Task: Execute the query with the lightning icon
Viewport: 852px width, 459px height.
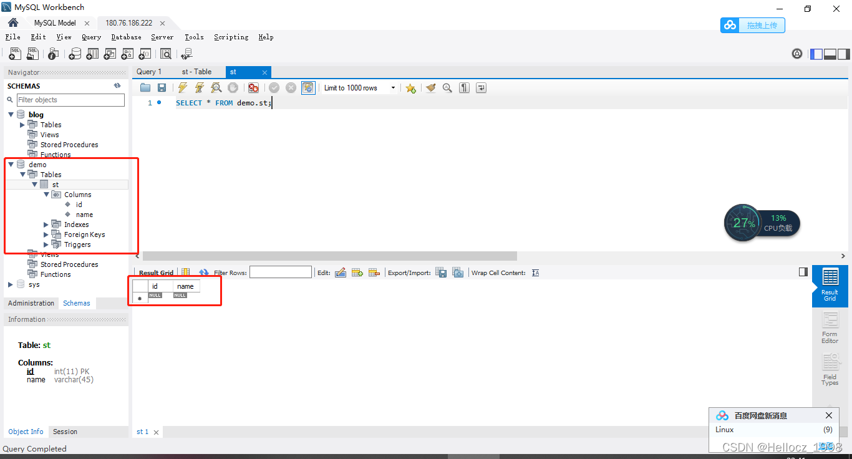Action: (x=183, y=88)
